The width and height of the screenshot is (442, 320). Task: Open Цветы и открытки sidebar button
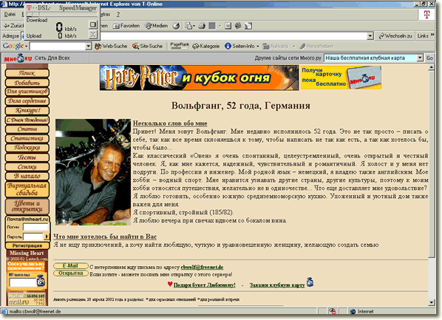27,206
